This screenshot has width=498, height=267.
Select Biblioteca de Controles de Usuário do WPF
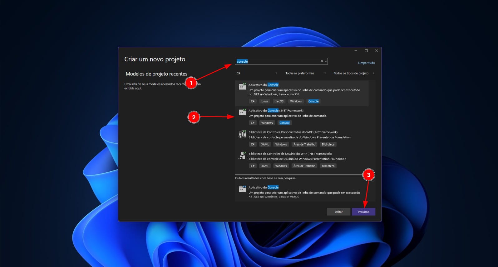click(302, 160)
